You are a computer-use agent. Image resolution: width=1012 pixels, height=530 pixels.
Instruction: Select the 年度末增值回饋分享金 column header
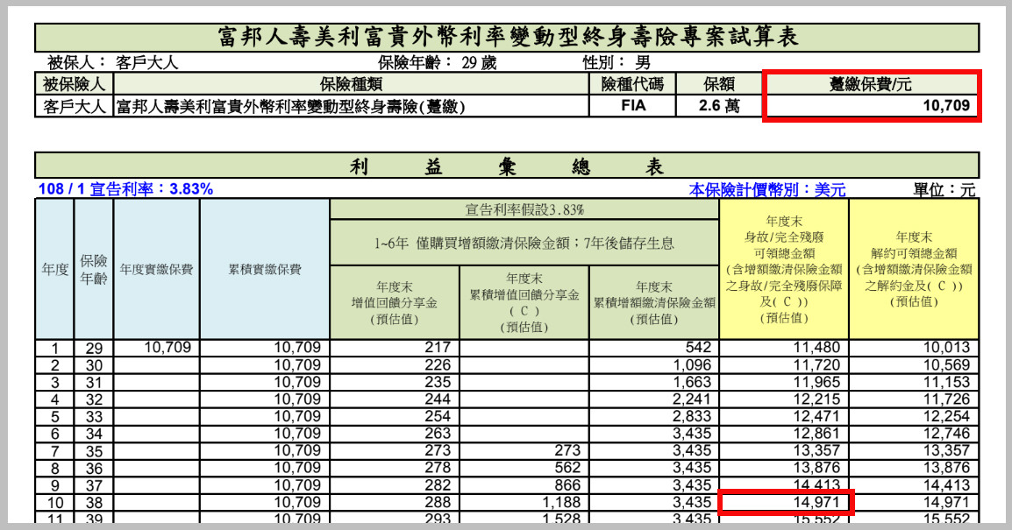tap(395, 302)
